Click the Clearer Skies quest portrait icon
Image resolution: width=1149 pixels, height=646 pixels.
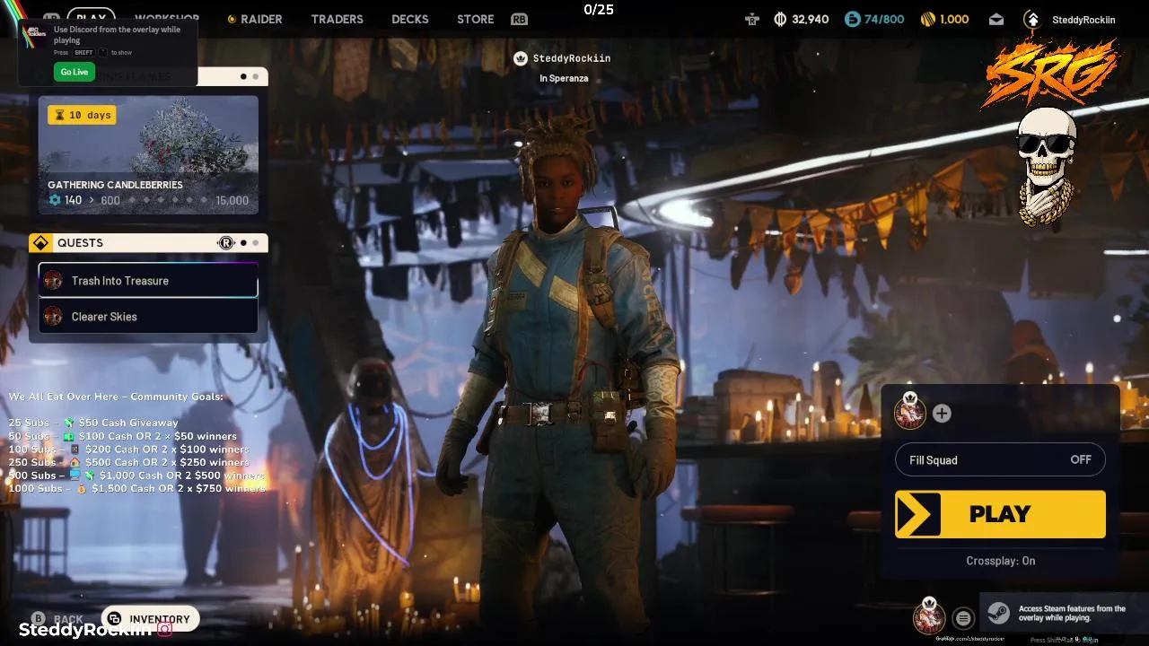[53, 317]
